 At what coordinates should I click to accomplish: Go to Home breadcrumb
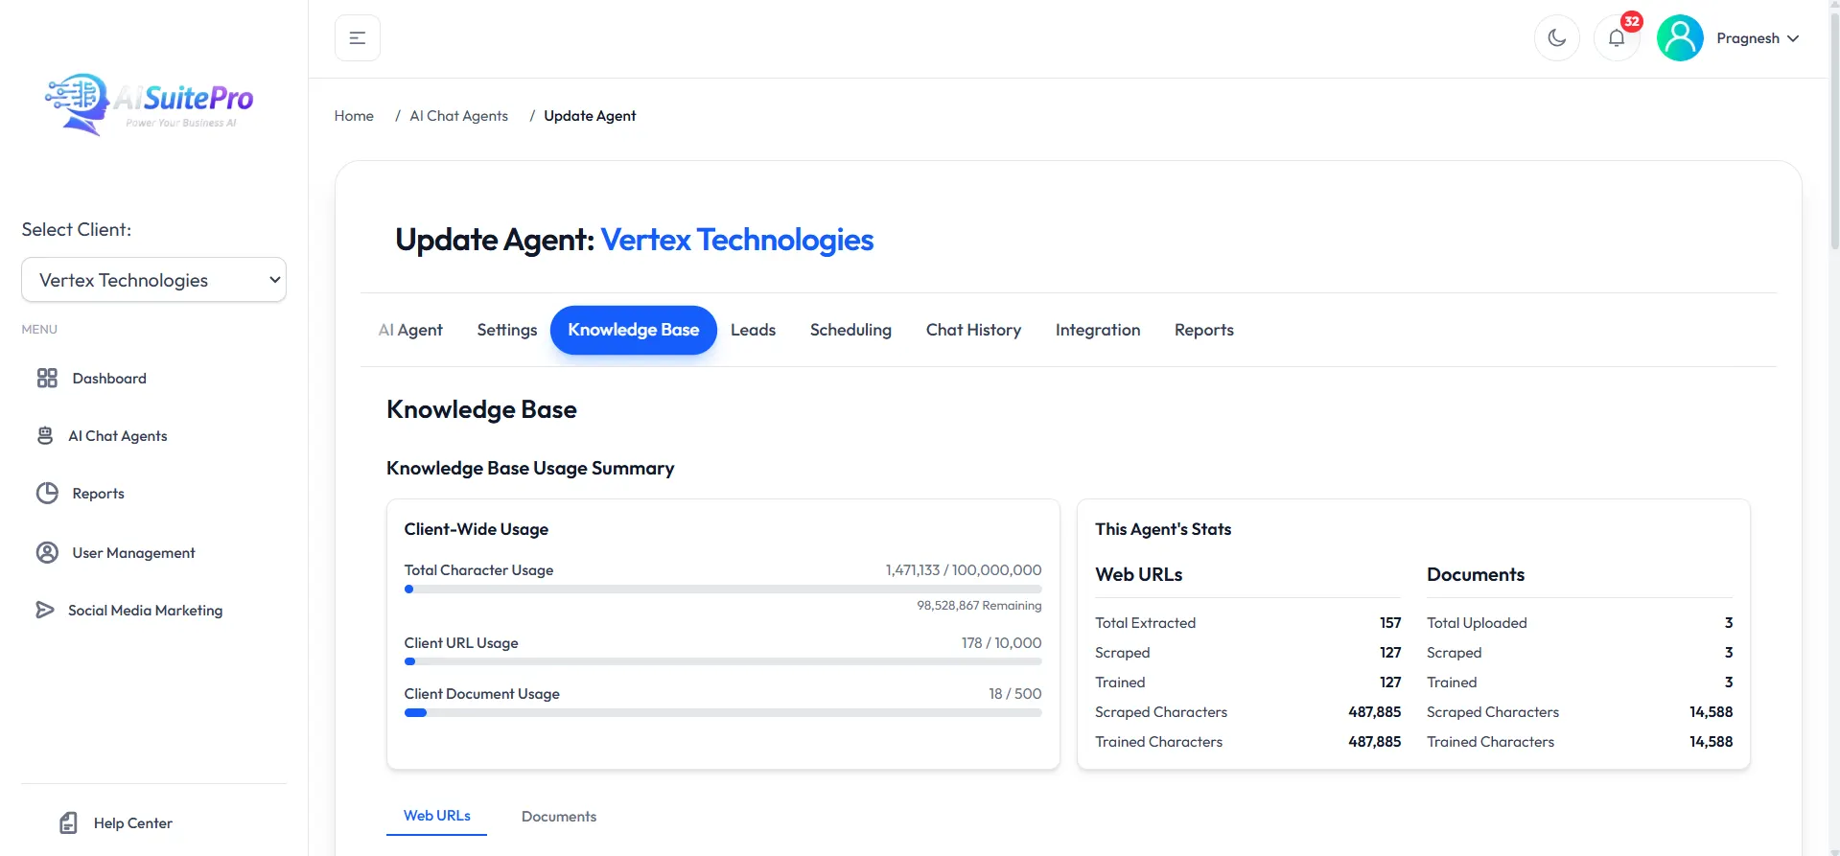[354, 116]
